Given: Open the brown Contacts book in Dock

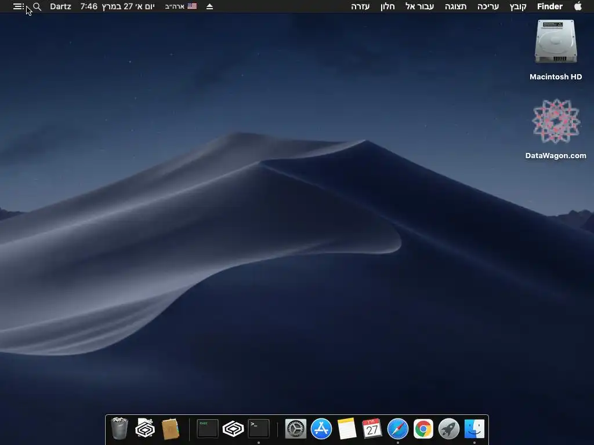Looking at the screenshot, I should point(170,429).
